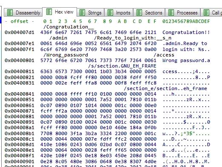The height and width of the screenshot is (167, 222).
Task: Click the /access flag label
Action: (x=164, y=55)
